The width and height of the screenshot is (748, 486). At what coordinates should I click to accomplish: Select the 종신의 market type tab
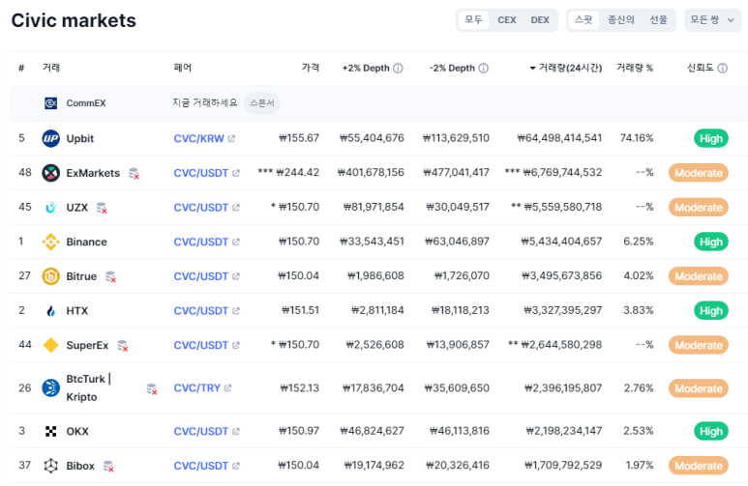tap(620, 20)
